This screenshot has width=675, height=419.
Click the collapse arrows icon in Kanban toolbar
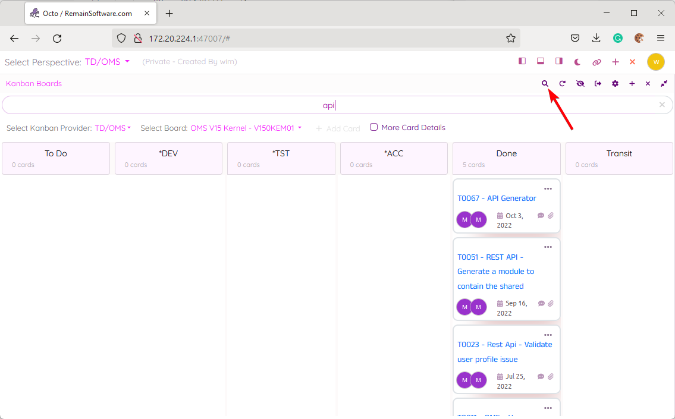pos(664,84)
